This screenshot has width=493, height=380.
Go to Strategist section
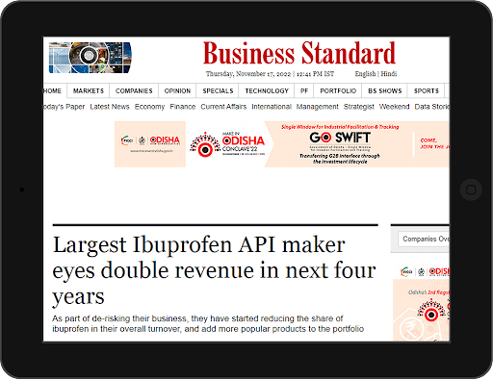[x=359, y=107]
